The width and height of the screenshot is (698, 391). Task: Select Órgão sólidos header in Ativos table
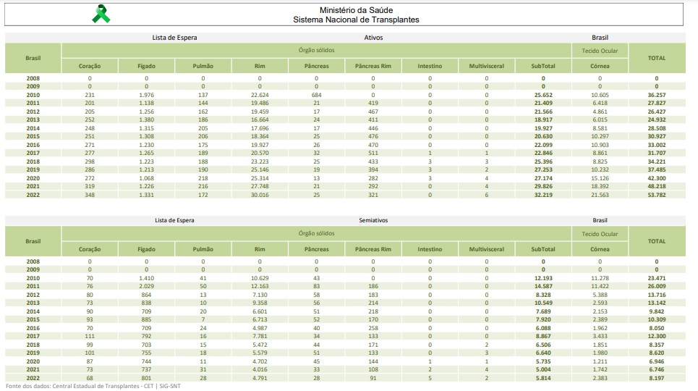316,51
